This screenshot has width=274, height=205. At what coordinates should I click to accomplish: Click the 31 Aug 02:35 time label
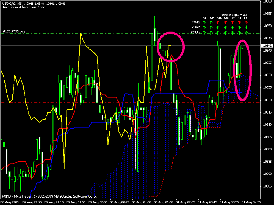click(186, 202)
